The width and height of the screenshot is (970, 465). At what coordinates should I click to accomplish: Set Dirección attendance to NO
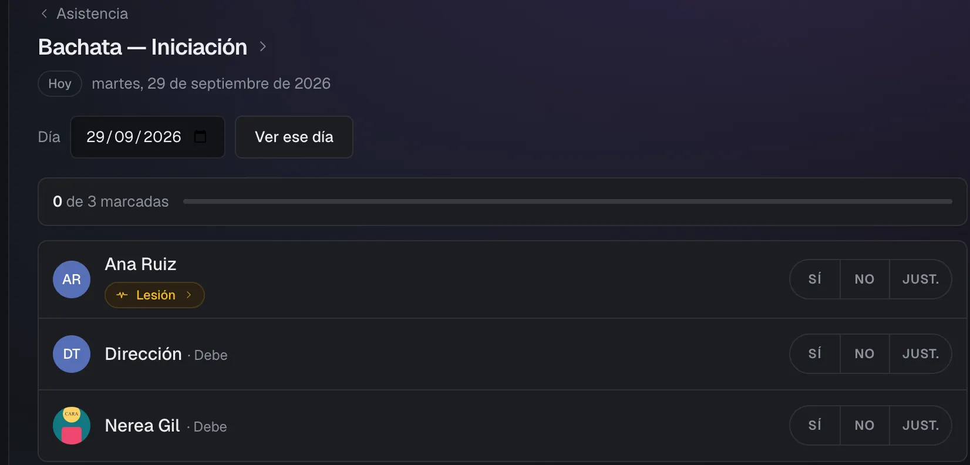(x=864, y=354)
